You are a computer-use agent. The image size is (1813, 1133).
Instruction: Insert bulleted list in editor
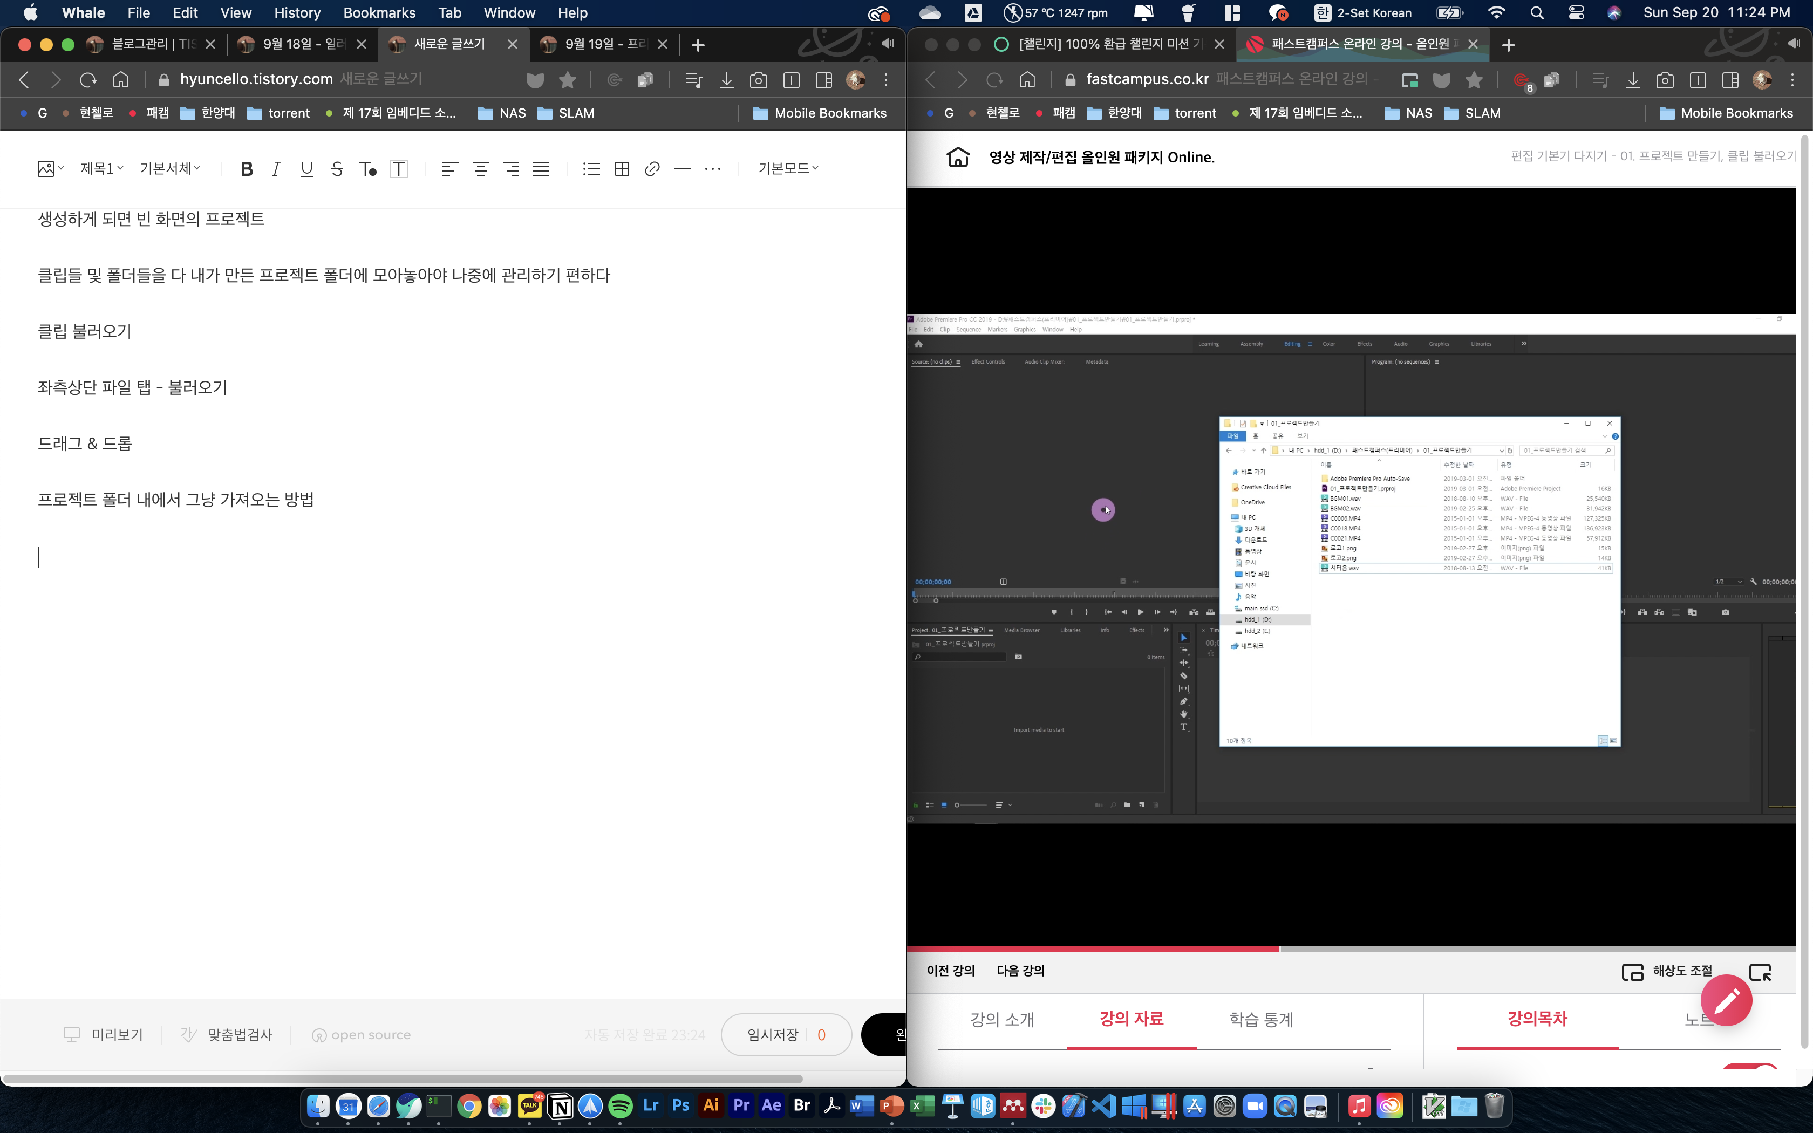(x=591, y=168)
